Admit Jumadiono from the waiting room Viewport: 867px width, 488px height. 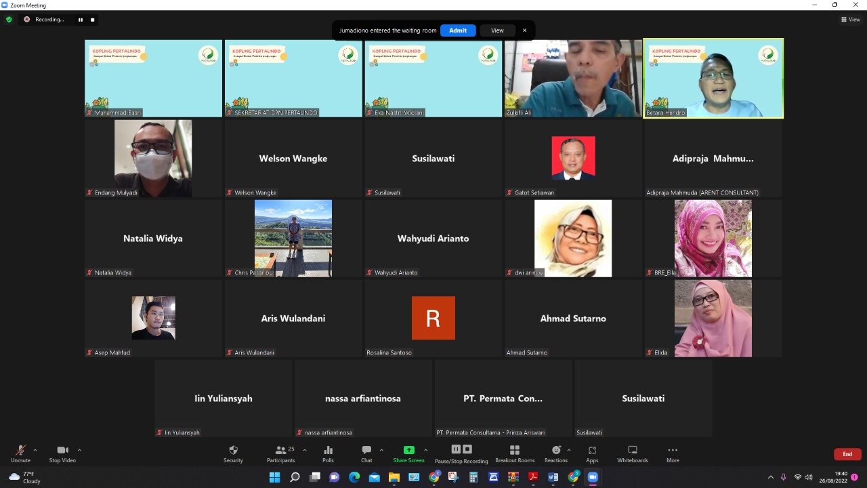[x=458, y=30]
